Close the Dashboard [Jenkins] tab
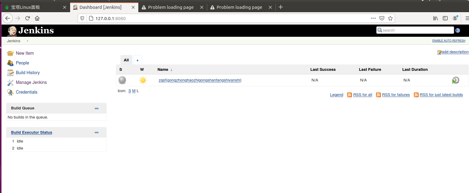Image resolution: width=469 pixels, height=193 pixels. pos(133,7)
